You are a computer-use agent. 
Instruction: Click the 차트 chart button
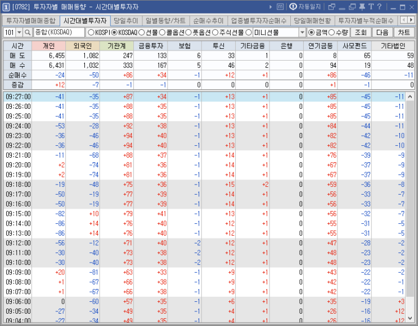tap(404, 33)
